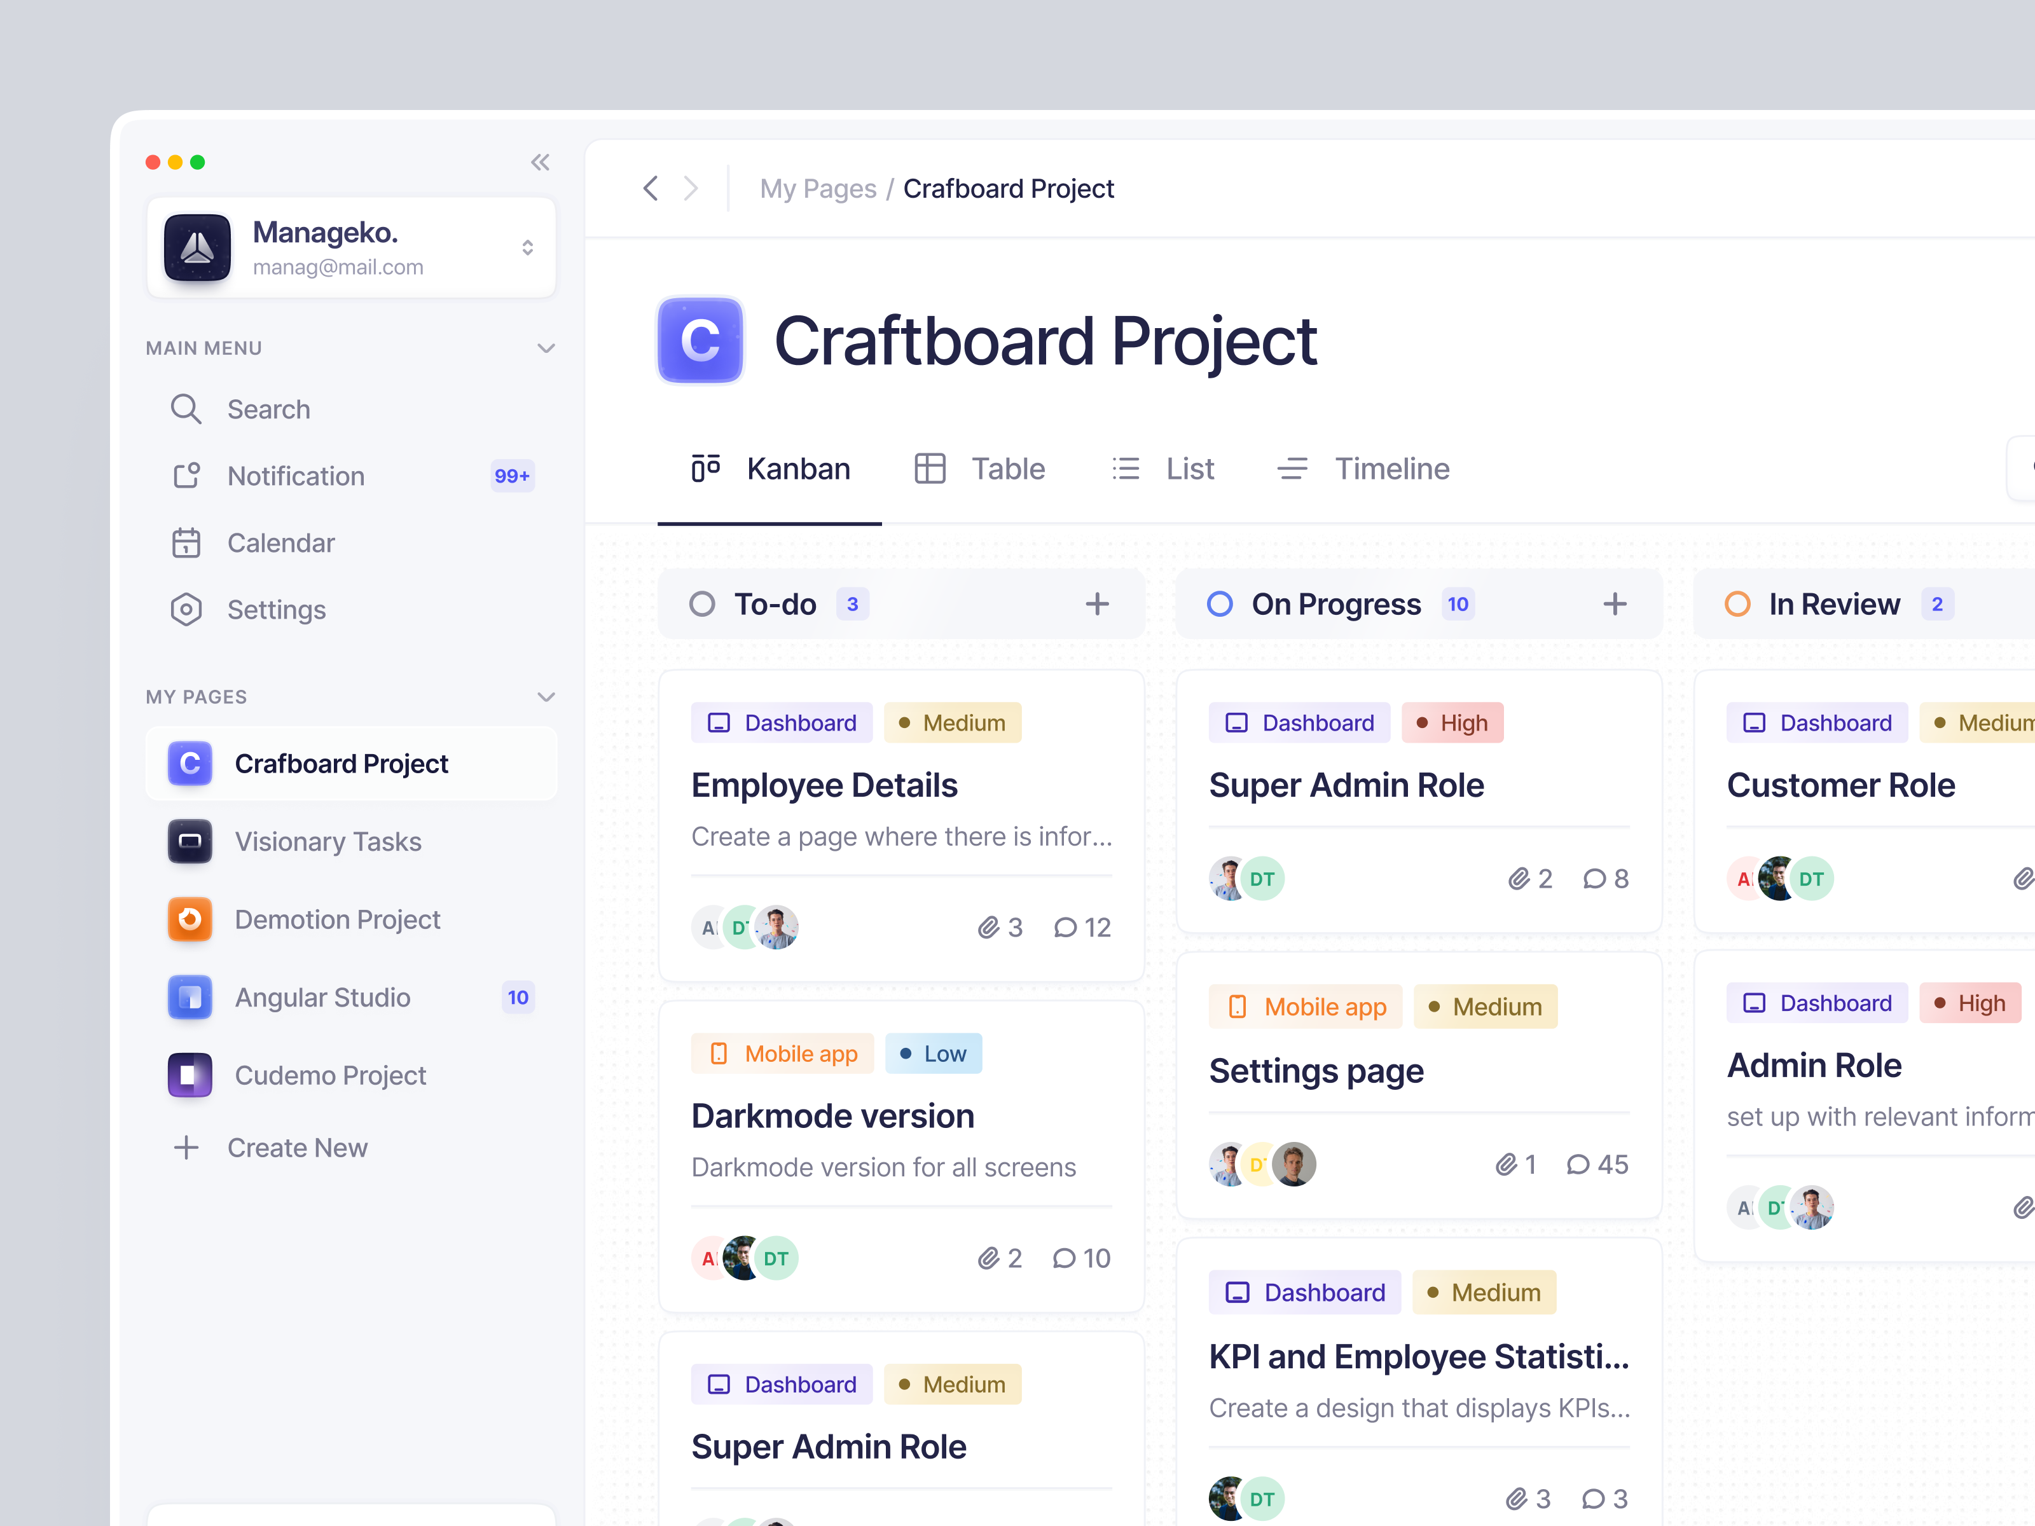2035x1526 pixels.
Task: Select the Search icon in the sidebar
Action: point(187,409)
